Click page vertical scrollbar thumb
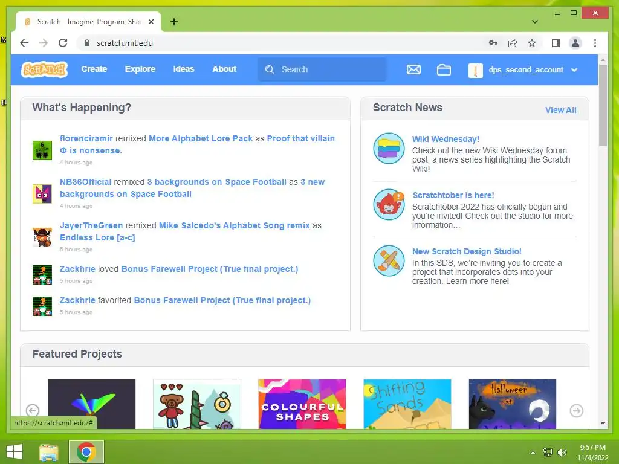This screenshot has width=619, height=464. pyautogui.click(x=603, y=105)
